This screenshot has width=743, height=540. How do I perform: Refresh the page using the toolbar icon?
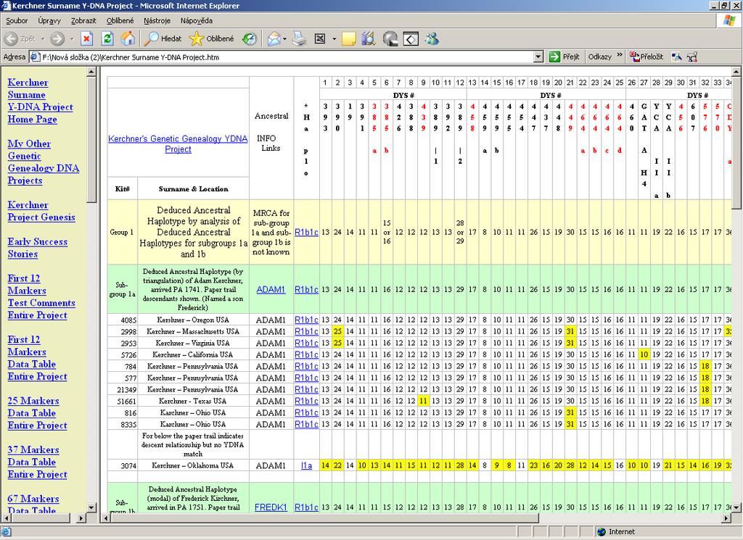tap(107, 39)
